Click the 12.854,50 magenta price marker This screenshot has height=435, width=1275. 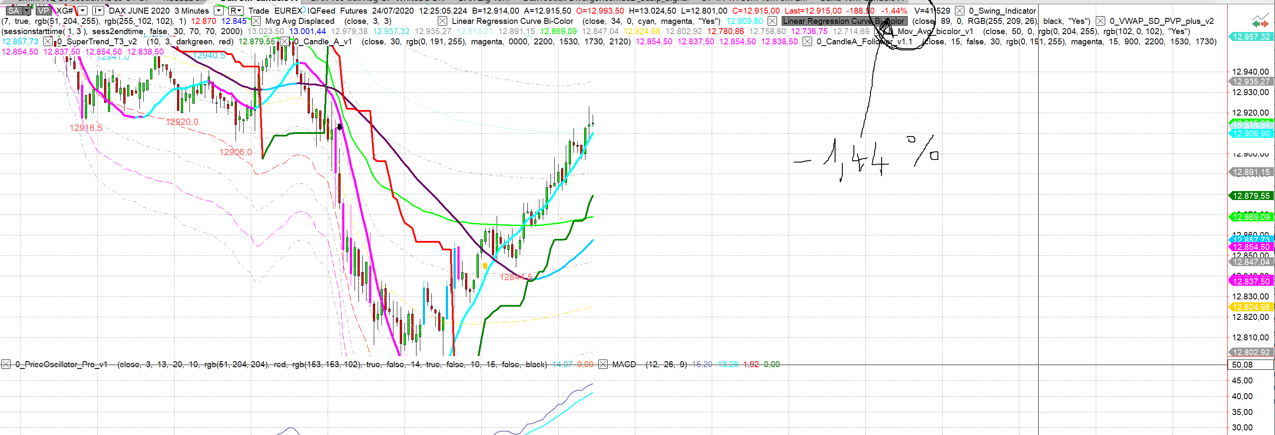(1251, 247)
